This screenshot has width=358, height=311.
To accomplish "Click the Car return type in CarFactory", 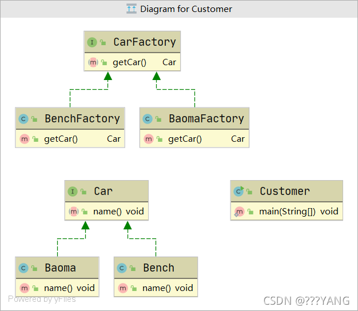I will pyautogui.click(x=169, y=62).
